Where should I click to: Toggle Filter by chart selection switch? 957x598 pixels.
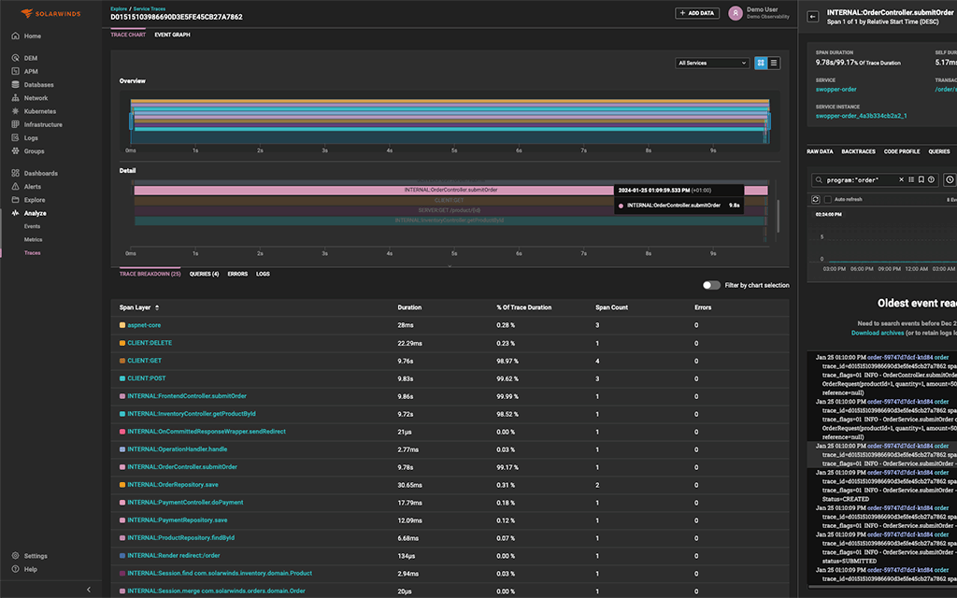(x=712, y=285)
